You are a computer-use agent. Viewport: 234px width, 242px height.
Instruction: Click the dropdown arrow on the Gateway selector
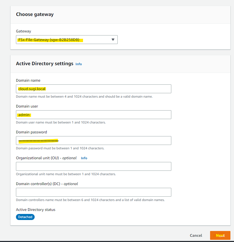113,40
